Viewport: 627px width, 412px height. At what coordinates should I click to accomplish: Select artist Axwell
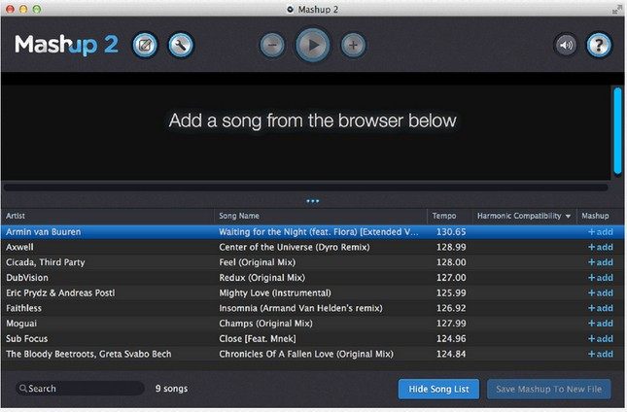(19, 247)
